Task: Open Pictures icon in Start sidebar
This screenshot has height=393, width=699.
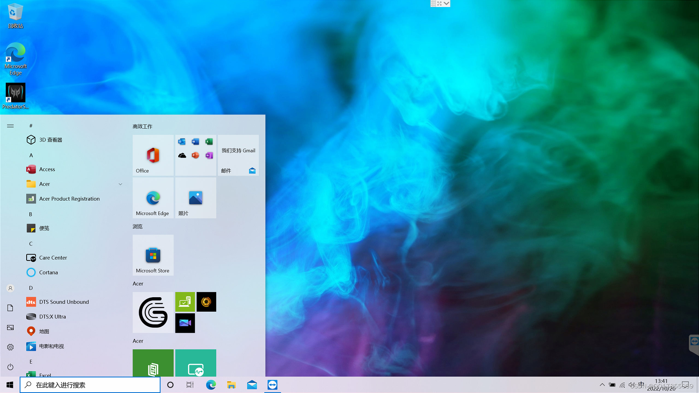Action: [x=11, y=327]
